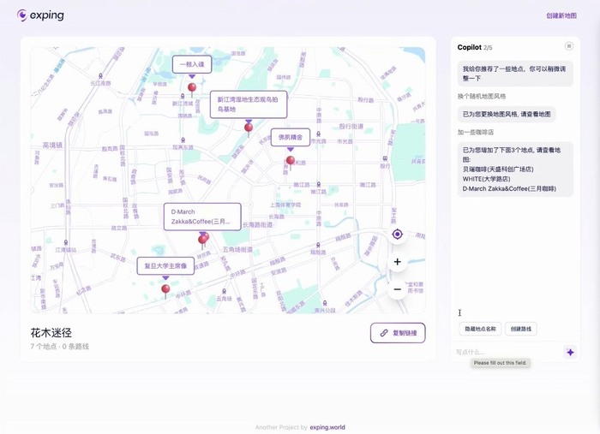Open 创建新地图 link at top right
600x434 pixels.
pos(561,15)
